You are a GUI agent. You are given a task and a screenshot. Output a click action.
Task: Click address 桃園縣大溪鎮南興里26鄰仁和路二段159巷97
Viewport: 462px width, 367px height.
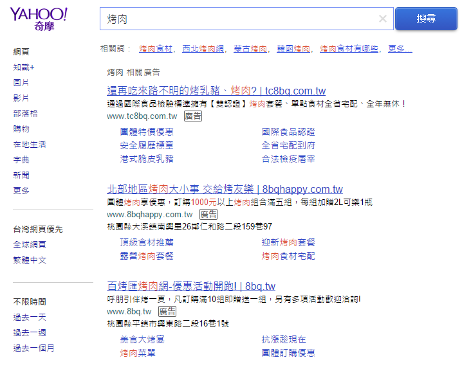(x=189, y=227)
